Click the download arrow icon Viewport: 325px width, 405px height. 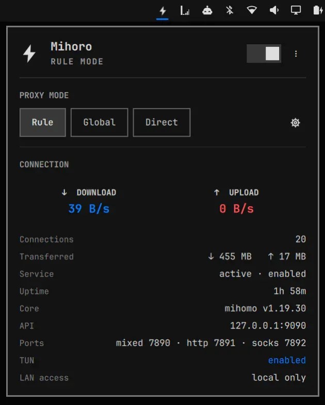[64, 192]
